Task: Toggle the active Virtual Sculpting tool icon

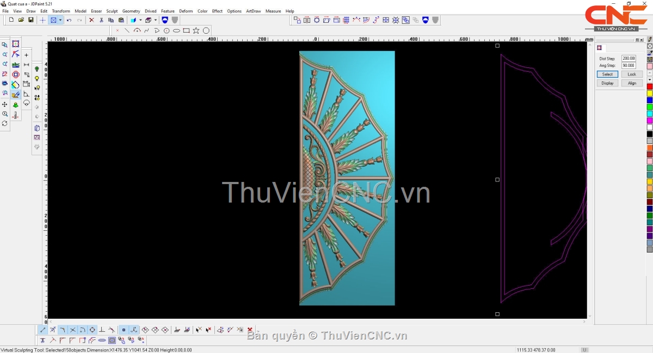Action: click(15, 94)
